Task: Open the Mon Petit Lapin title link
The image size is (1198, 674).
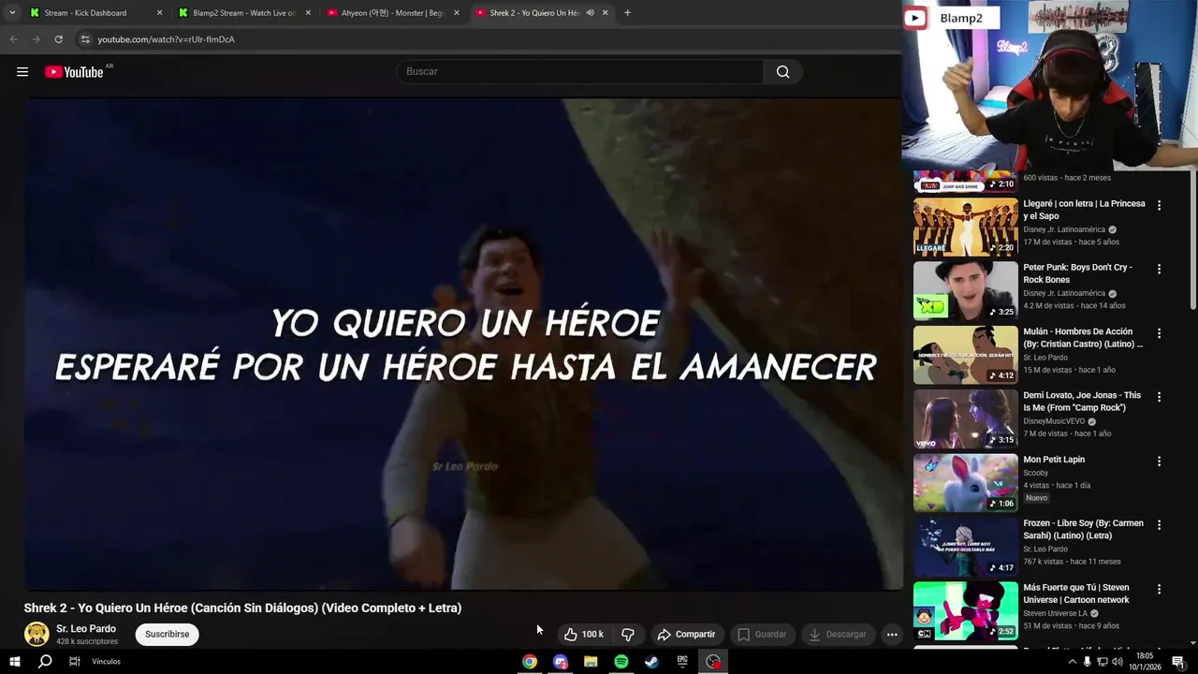Action: 1054,460
